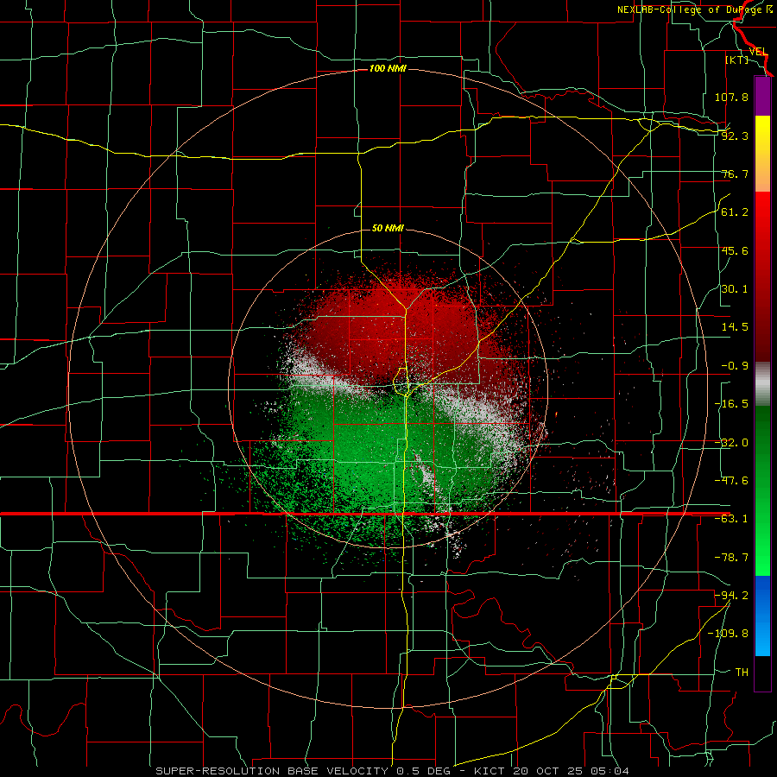Click the -63.1 scale value

coord(731,519)
